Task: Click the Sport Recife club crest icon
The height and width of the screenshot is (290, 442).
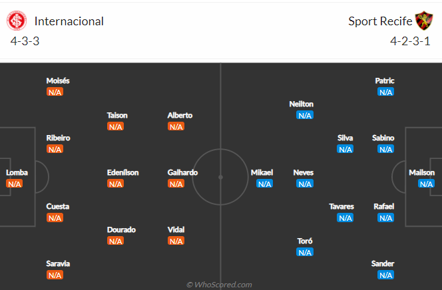Action: pyautogui.click(x=423, y=21)
